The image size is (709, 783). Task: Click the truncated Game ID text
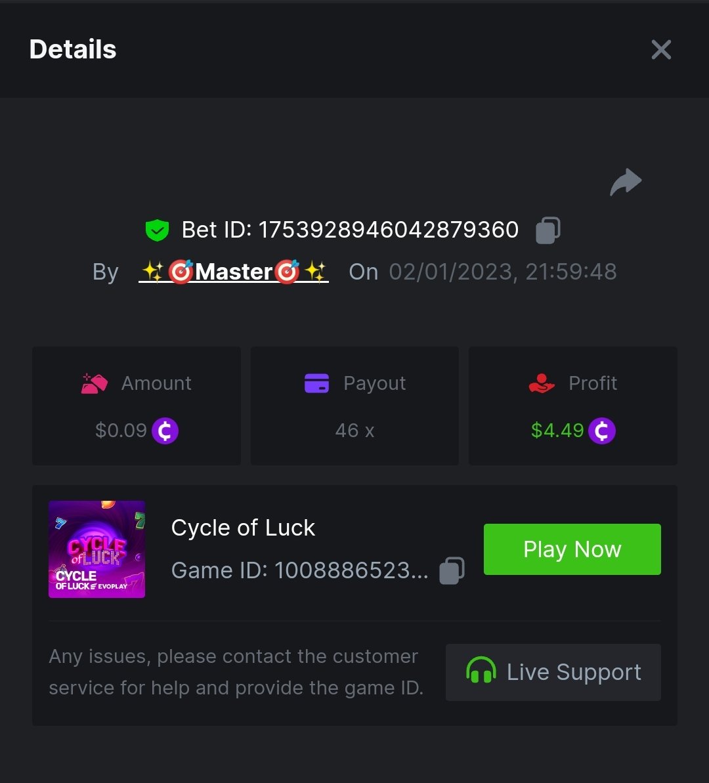pyautogui.click(x=299, y=570)
